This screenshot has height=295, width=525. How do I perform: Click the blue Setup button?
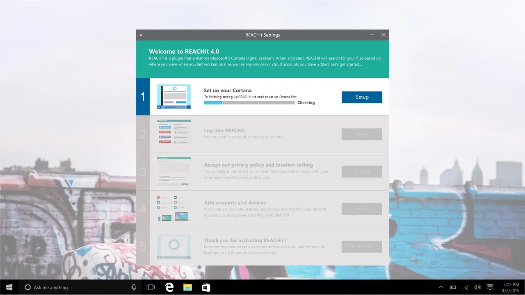tap(362, 97)
